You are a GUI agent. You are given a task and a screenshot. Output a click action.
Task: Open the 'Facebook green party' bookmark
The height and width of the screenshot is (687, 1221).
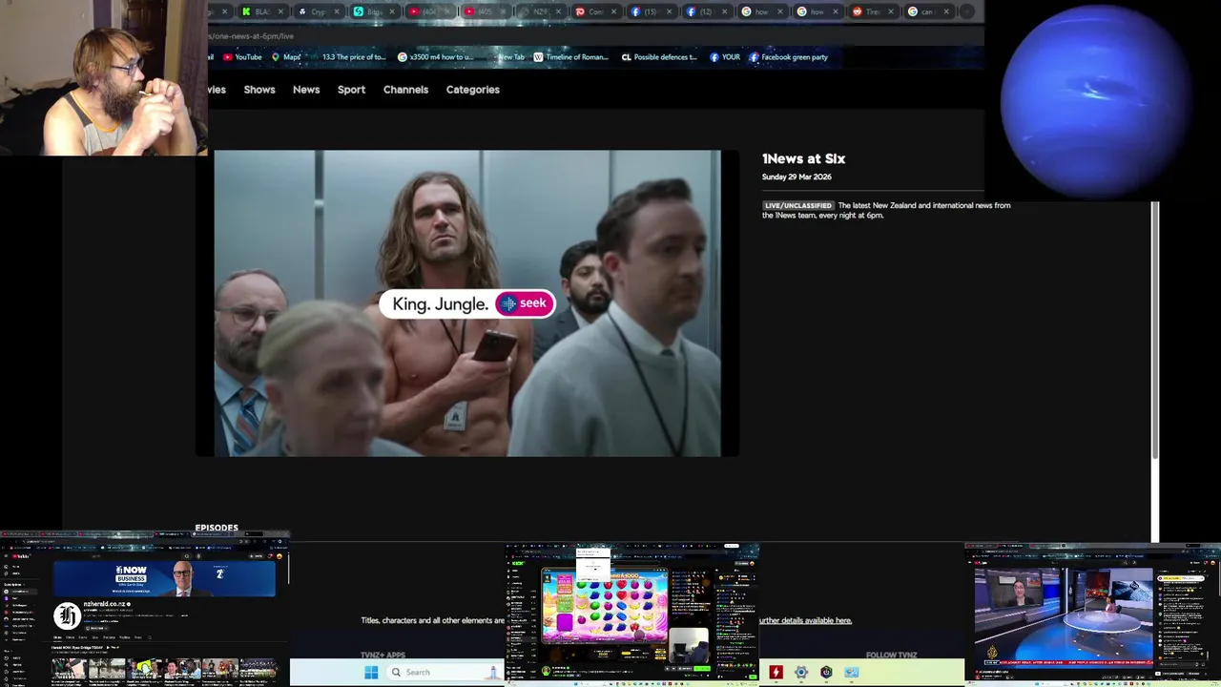788,57
